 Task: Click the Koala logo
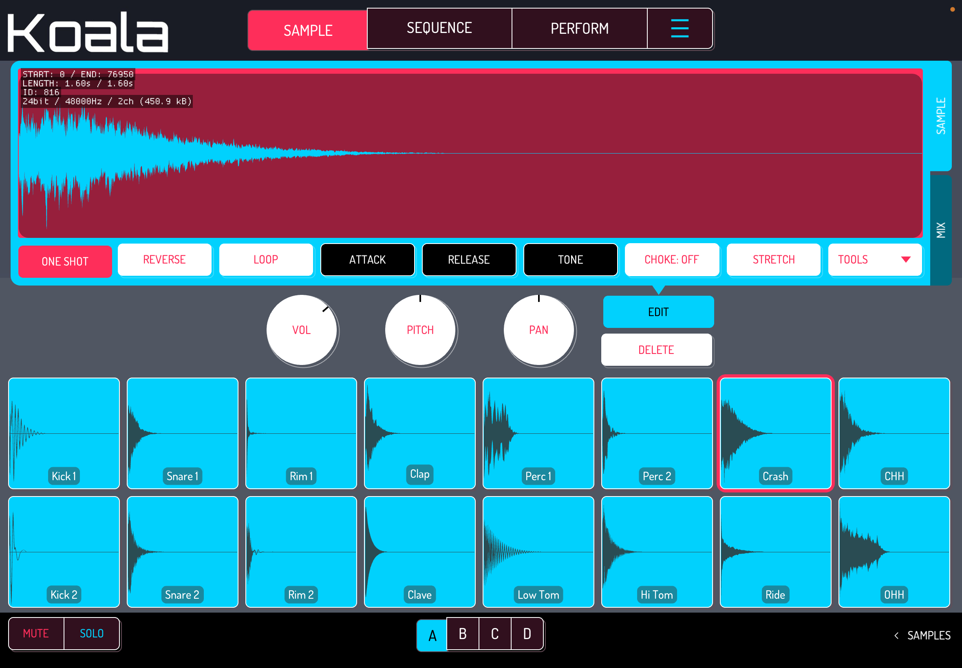point(88,32)
